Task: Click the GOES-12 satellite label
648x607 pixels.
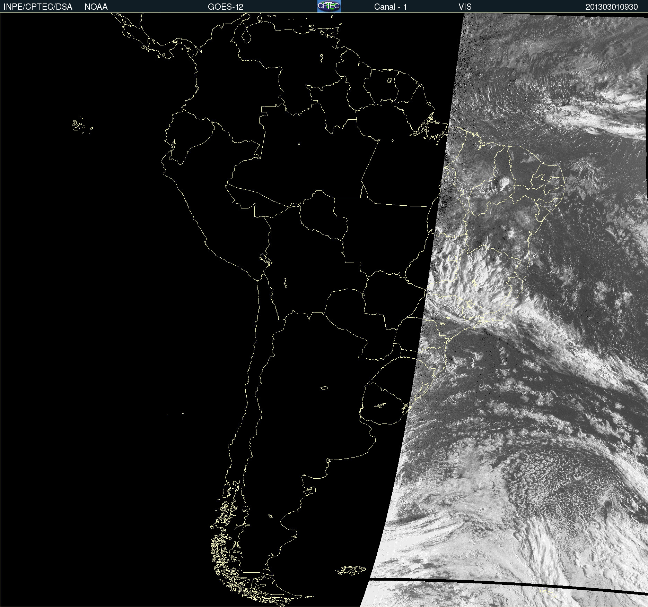Action: 226,7
